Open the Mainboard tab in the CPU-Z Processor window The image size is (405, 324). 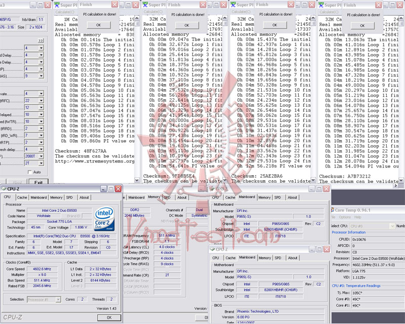pos(38,197)
